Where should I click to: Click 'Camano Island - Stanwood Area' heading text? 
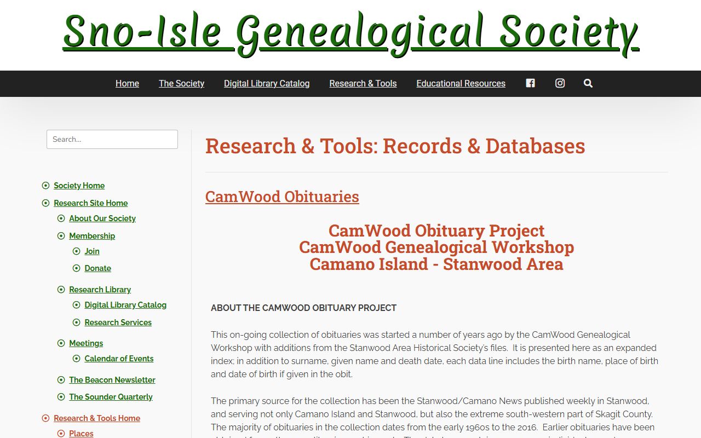tap(436, 264)
